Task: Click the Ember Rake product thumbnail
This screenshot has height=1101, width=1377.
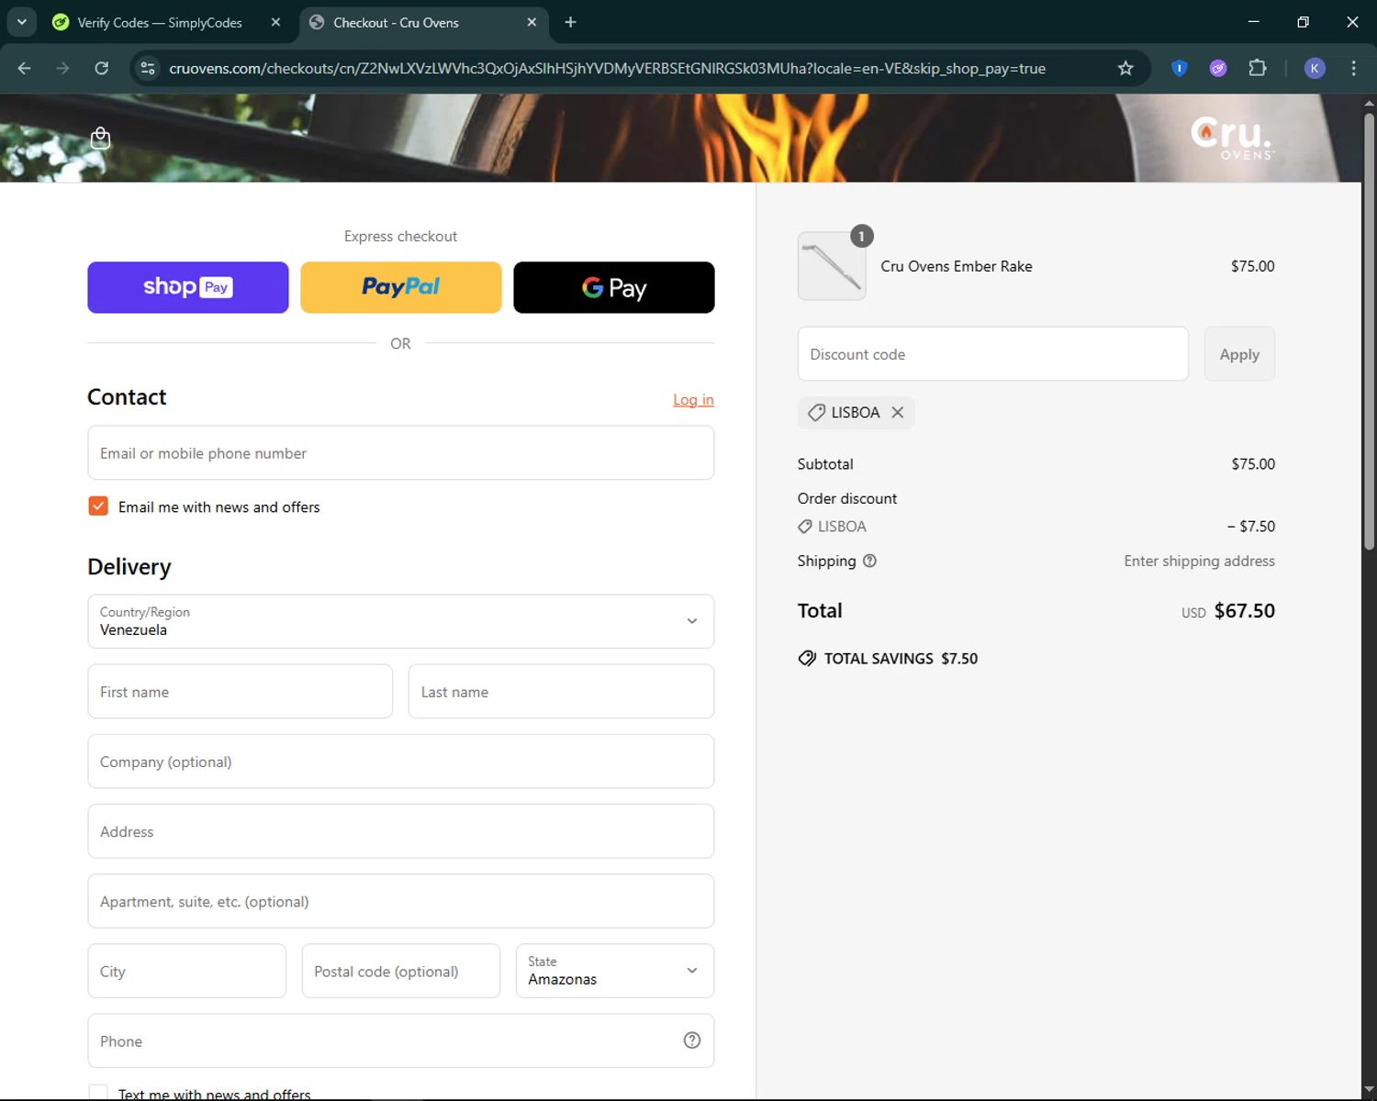Action: pyautogui.click(x=832, y=266)
